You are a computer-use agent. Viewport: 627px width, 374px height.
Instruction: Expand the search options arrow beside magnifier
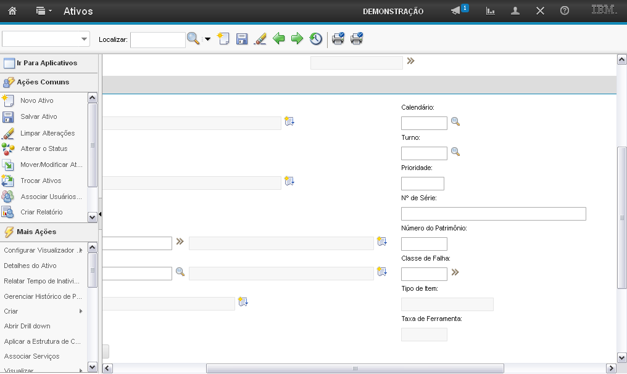tap(207, 39)
